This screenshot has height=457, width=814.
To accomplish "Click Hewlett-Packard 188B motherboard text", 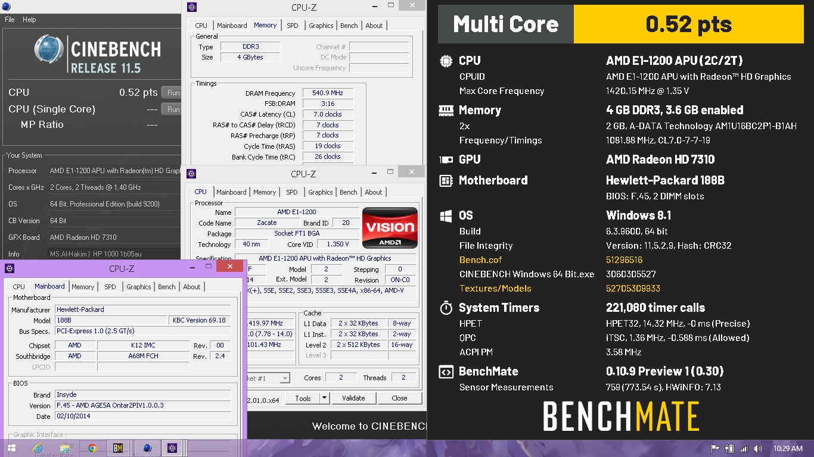I will coord(665,180).
